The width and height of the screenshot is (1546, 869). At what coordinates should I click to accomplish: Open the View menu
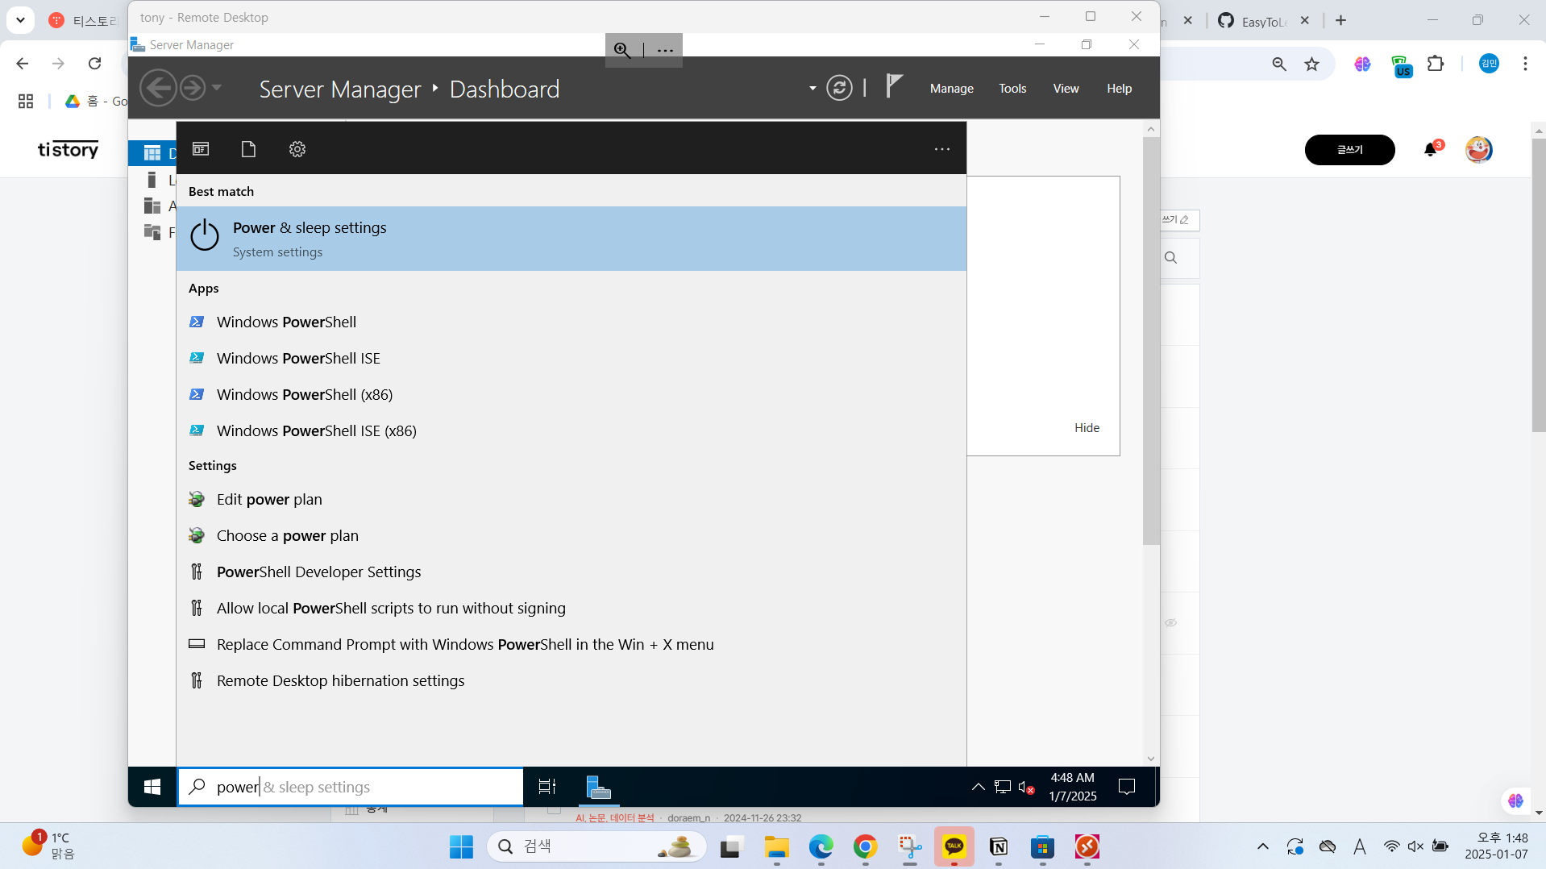click(x=1066, y=89)
